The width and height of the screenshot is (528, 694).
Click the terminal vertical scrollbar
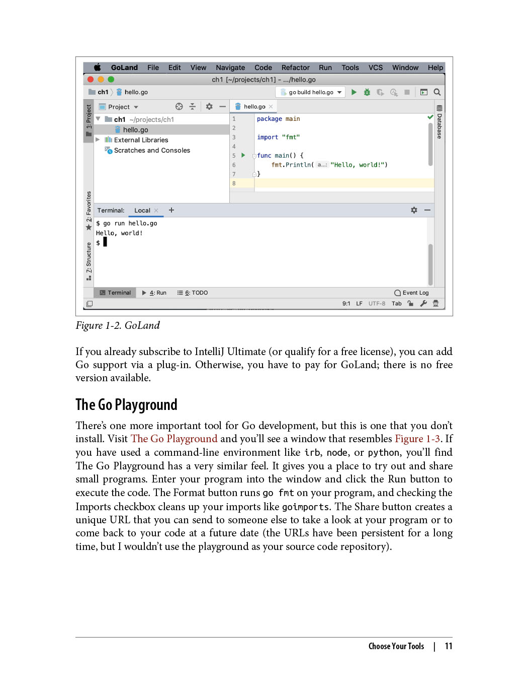(x=430, y=264)
